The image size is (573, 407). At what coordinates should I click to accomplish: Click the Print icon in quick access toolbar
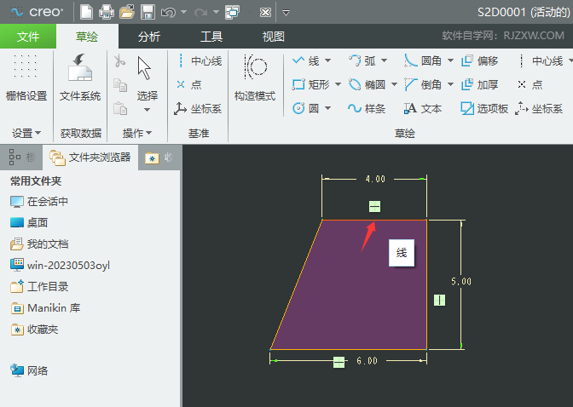(x=107, y=12)
